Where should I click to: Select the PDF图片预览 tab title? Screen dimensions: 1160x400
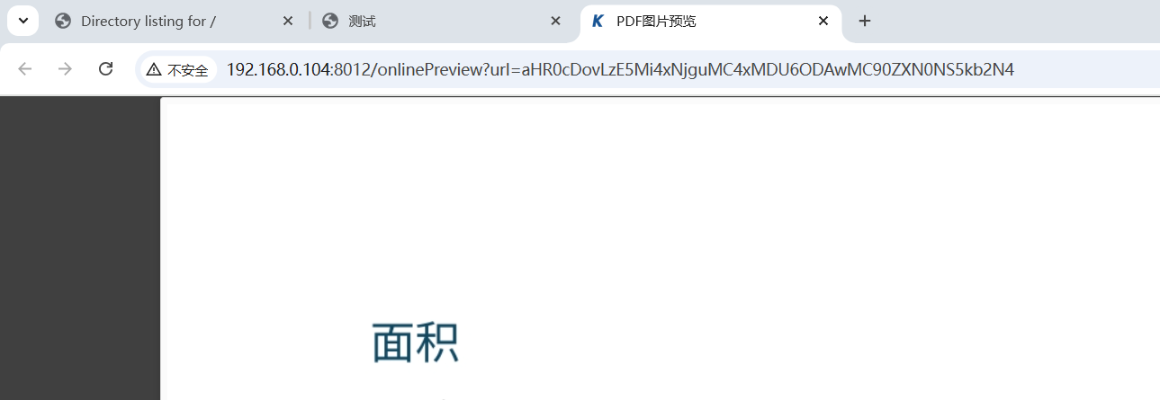(656, 21)
